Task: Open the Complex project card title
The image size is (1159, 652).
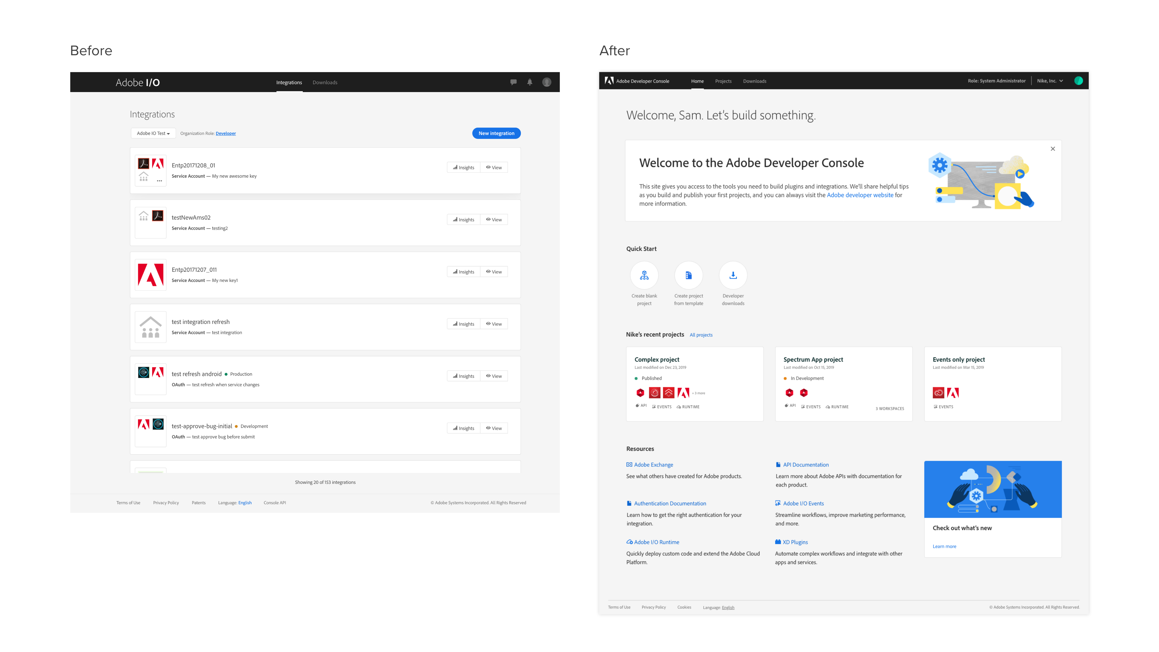Action: click(657, 360)
